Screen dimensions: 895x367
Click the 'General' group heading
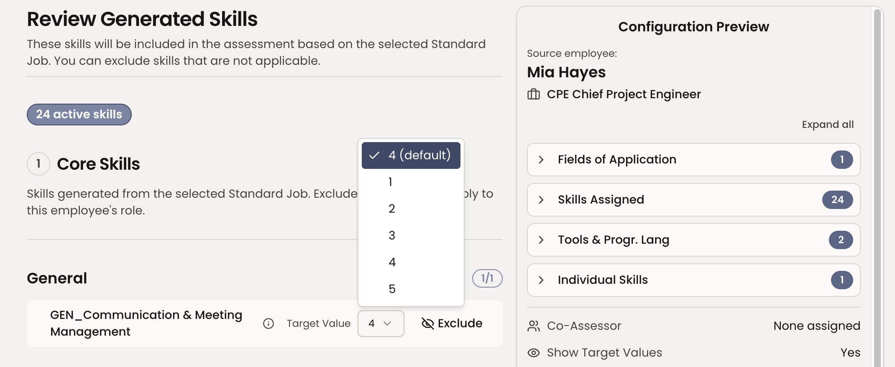(x=57, y=278)
